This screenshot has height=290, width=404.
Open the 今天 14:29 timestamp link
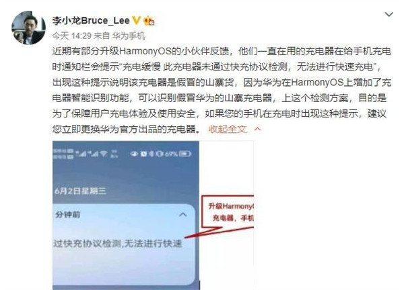click(x=71, y=36)
